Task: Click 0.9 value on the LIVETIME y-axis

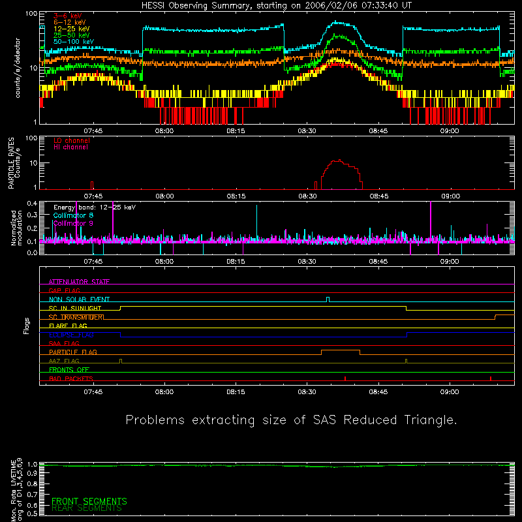Action: coord(32,472)
